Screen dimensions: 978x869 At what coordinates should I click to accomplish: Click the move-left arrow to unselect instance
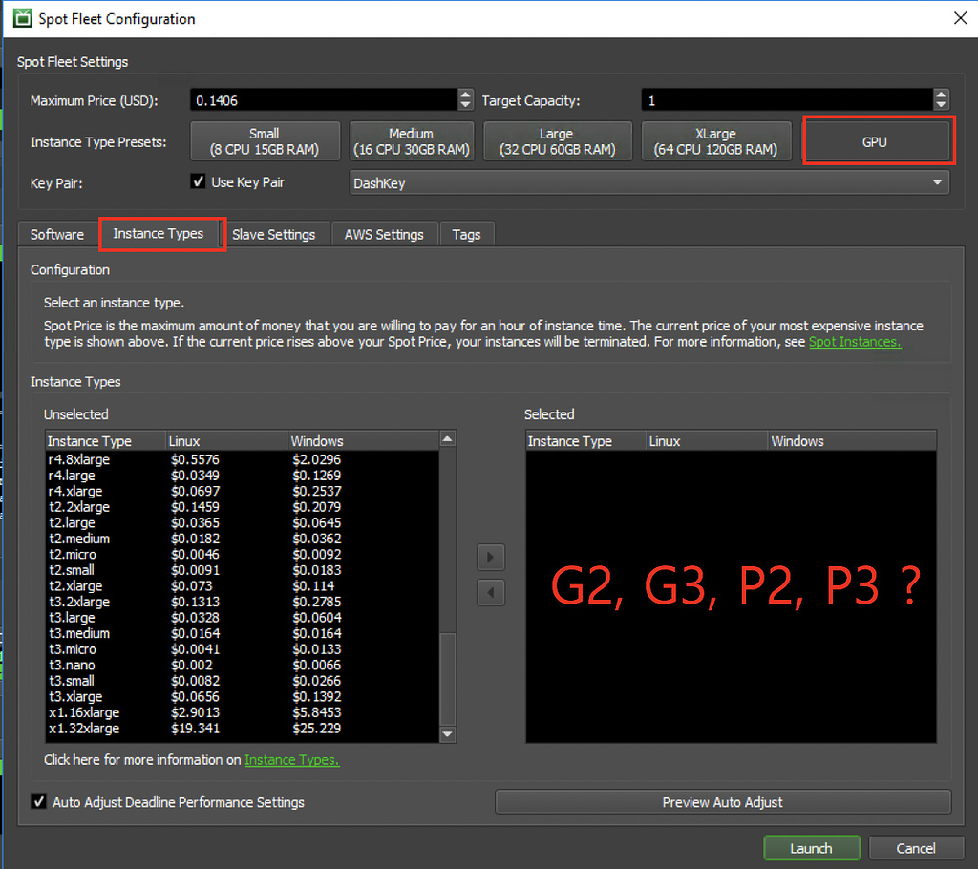[491, 593]
